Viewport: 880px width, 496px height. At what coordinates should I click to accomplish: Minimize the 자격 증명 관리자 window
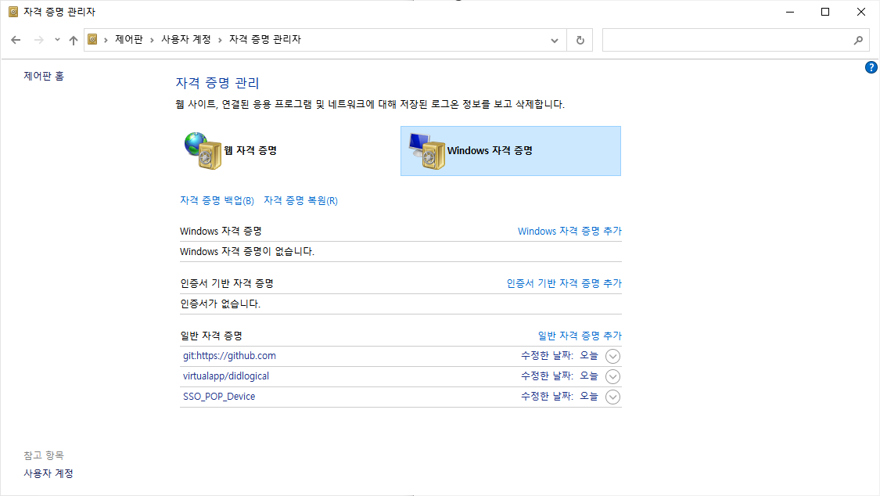pyautogui.click(x=790, y=12)
